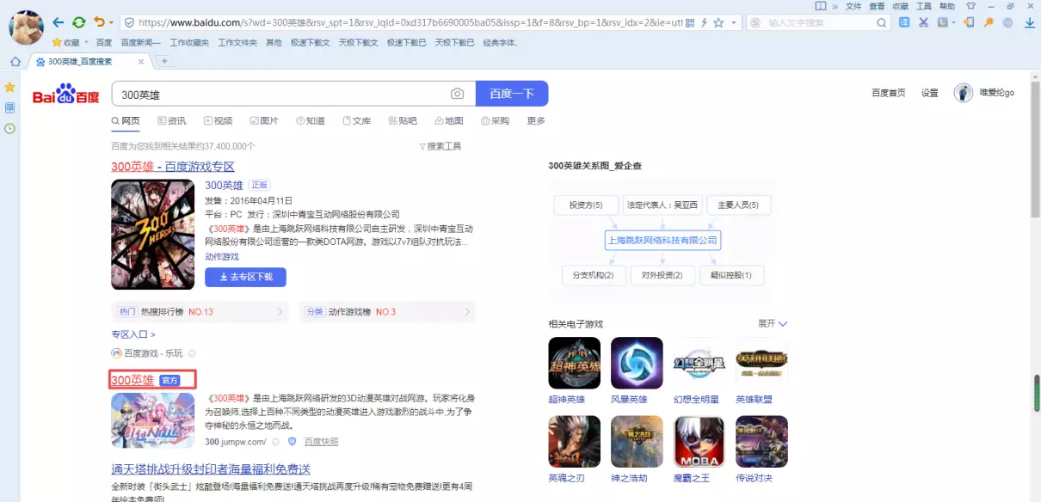Select the scissors screenshot tool

[924, 22]
